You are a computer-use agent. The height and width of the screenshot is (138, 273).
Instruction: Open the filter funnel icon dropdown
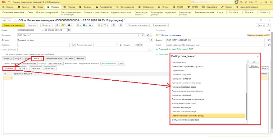point(106,25)
